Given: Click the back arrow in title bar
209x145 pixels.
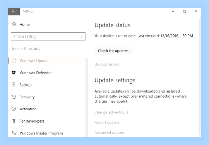Looking at the screenshot, I should (14, 12).
